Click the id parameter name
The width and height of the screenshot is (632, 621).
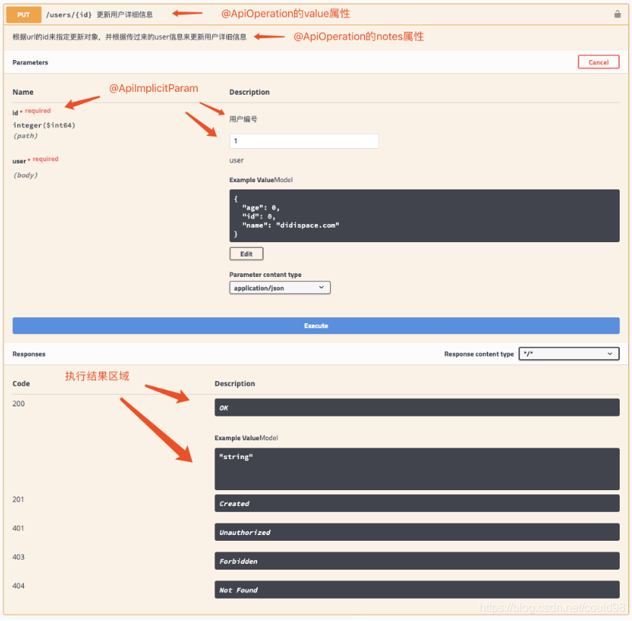pyautogui.click(x=15, y=113)
